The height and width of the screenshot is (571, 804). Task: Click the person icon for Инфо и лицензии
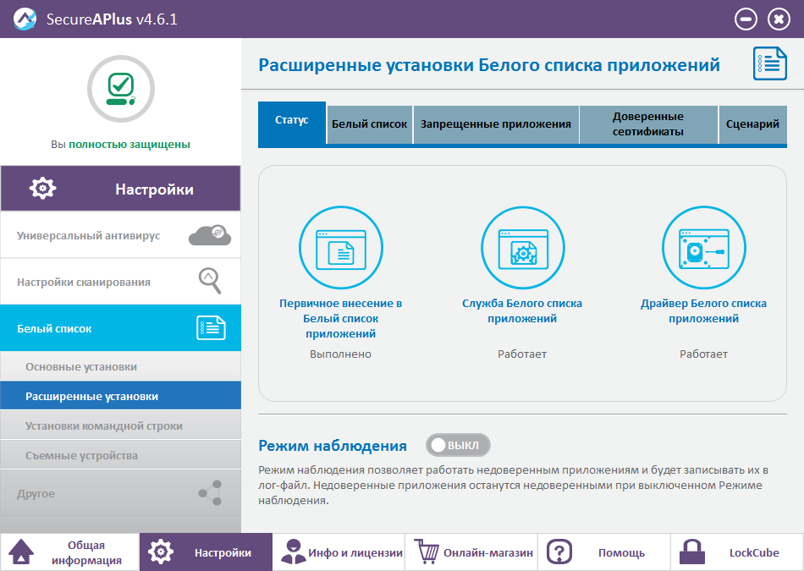coord(294,552)
